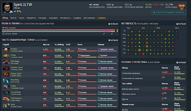Open the Киберспортивный профиль button
Viewport: 191px width, 111px height.
tap(169, 13)
